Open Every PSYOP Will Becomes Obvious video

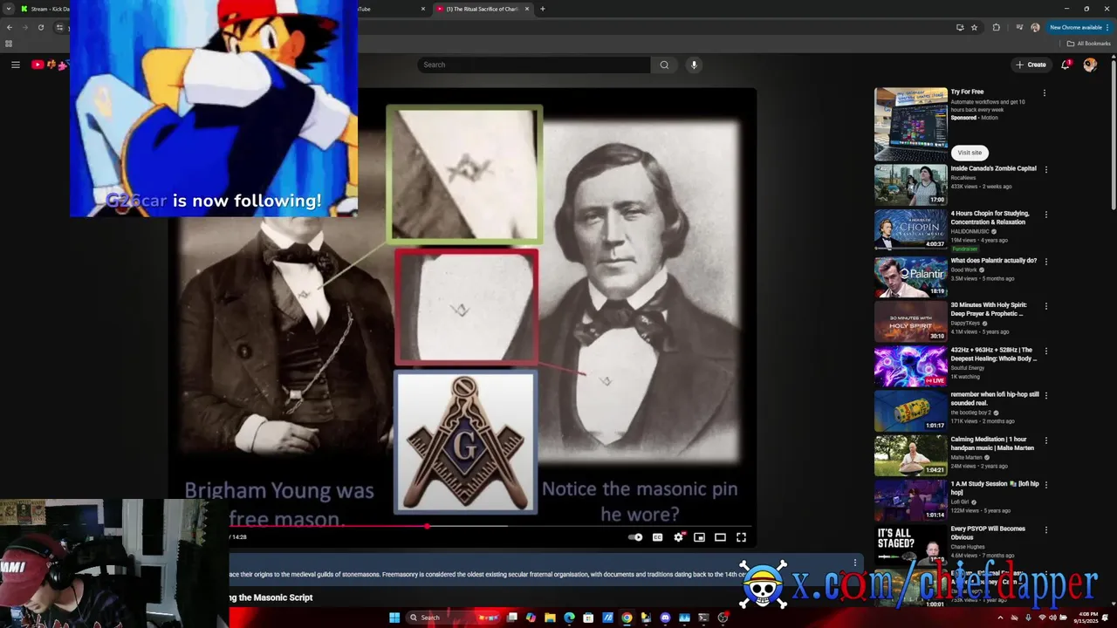coord(911,544)
